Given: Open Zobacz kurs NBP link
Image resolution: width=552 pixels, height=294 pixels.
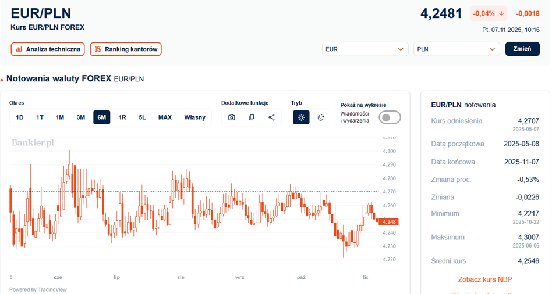Looking at the screenshot, I should [x=485, y=279].
